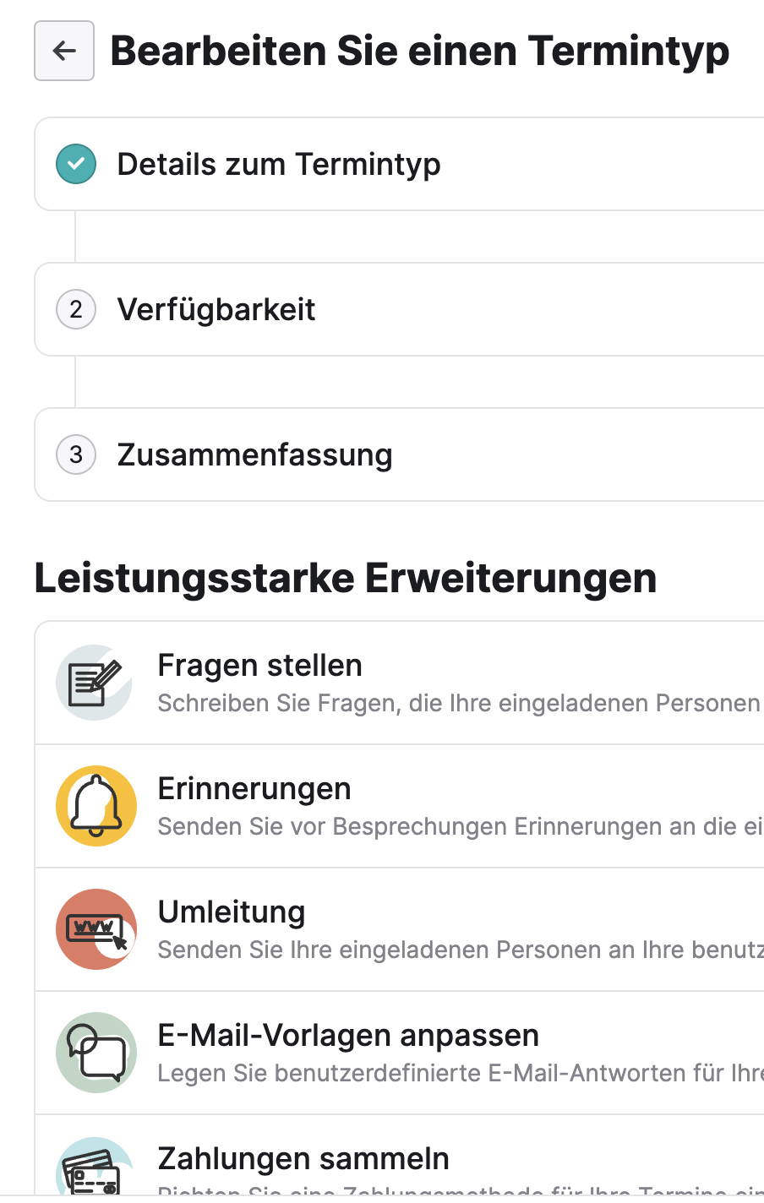
Task: Select the E-Mail-Vorlagen anpassen entry
Action: pos(399,1053)
